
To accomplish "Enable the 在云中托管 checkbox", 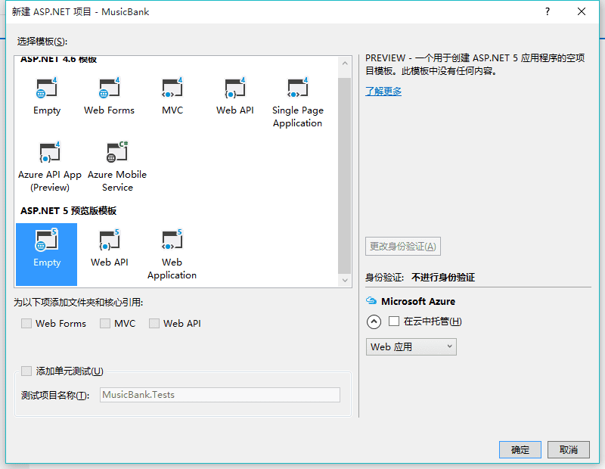I will pos(393,321).
